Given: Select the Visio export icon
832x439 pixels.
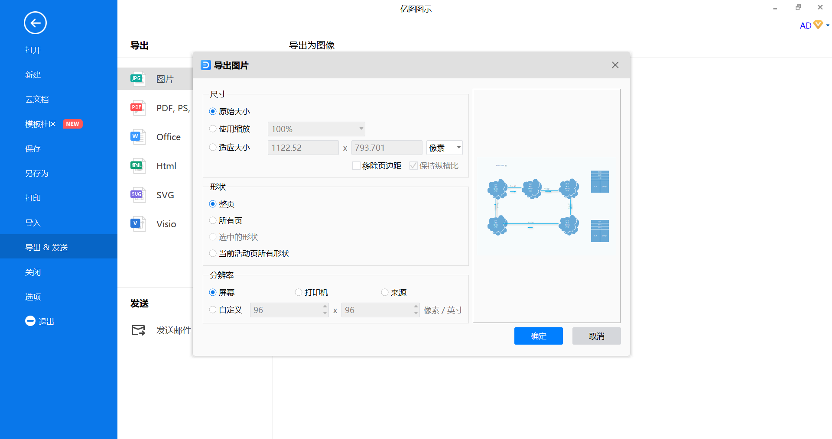Looking at the screenshot, I should click(x=138, y=224).
